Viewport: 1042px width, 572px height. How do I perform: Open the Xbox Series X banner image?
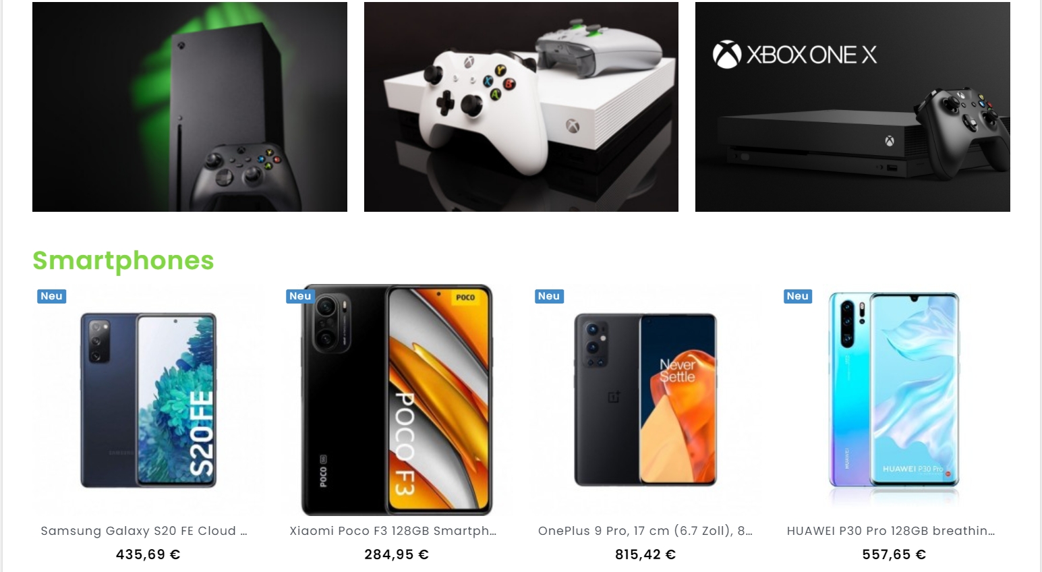pyautogui.click(x=190, y=107)
